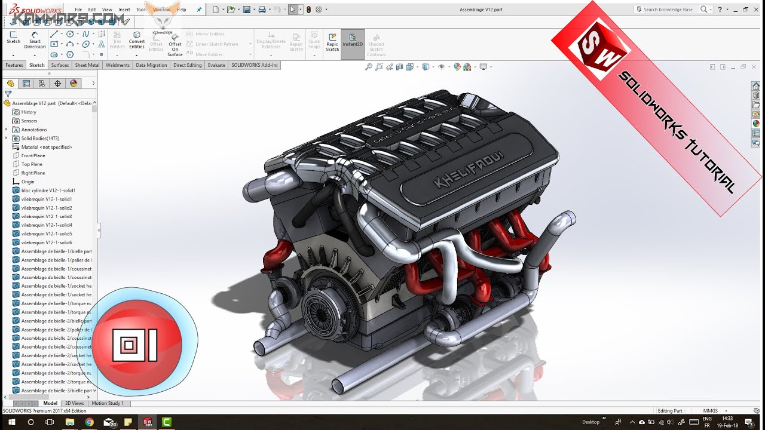This screenshot has width=765, height=430.
Task: Open the Convert Entities dropdown arrow
Action: coord(137,55)
